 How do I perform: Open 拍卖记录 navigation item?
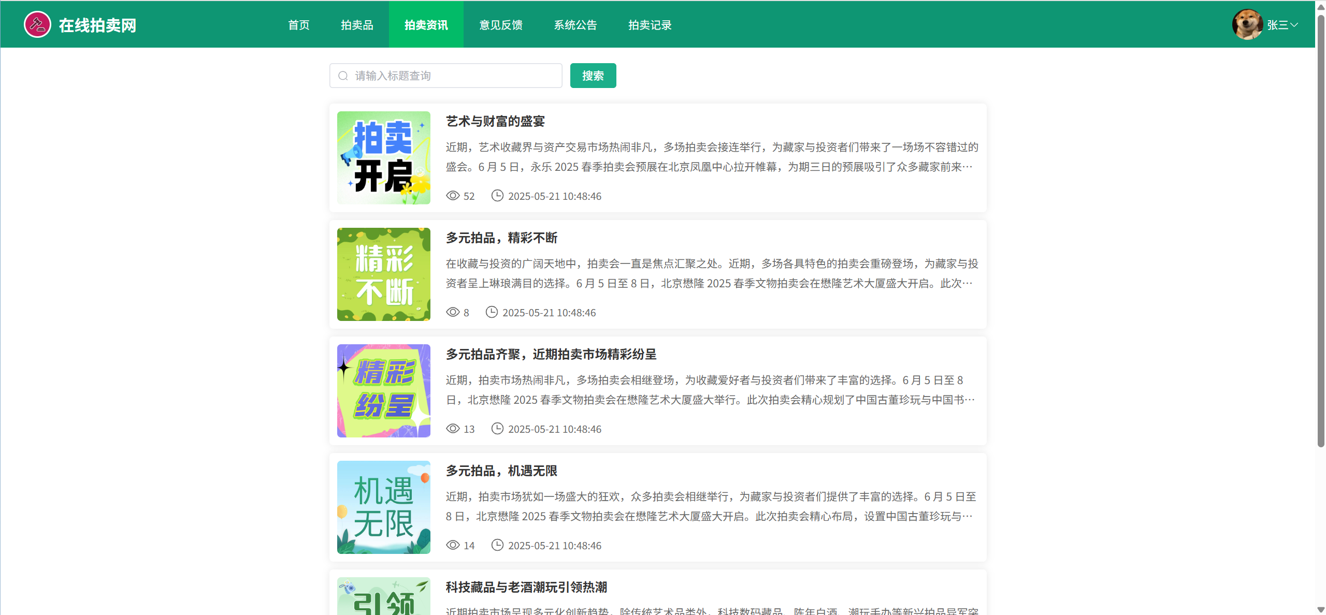pyautogui.click(x=650, y=25)
